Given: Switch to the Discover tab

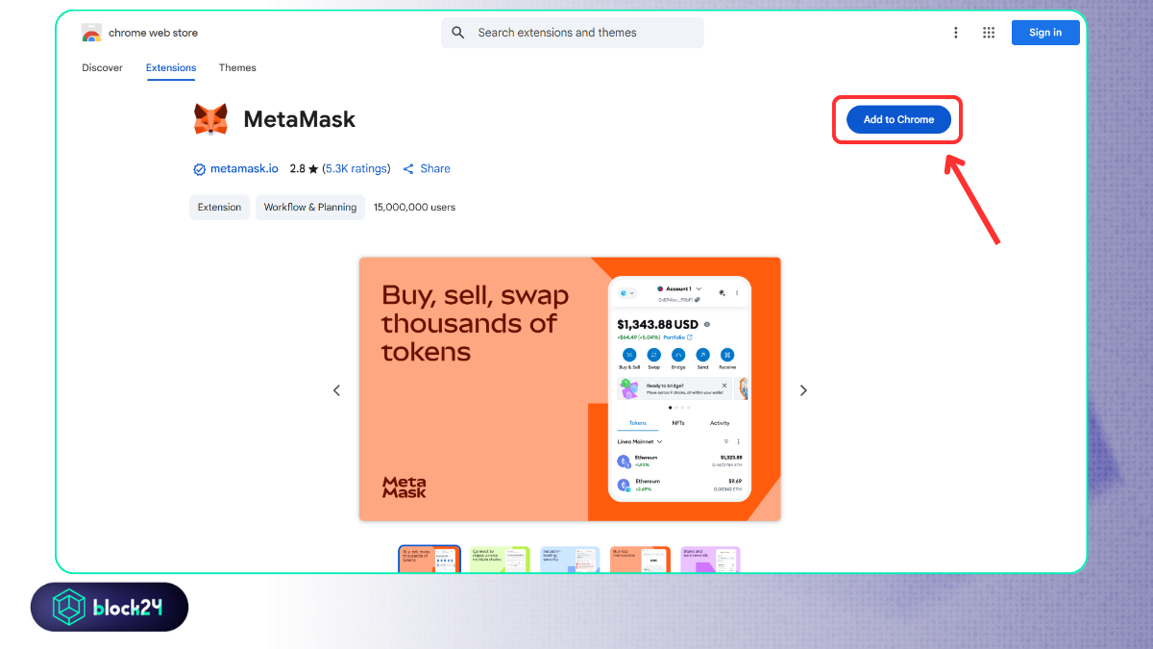Looking at the screenshot, I should (103, 67).
